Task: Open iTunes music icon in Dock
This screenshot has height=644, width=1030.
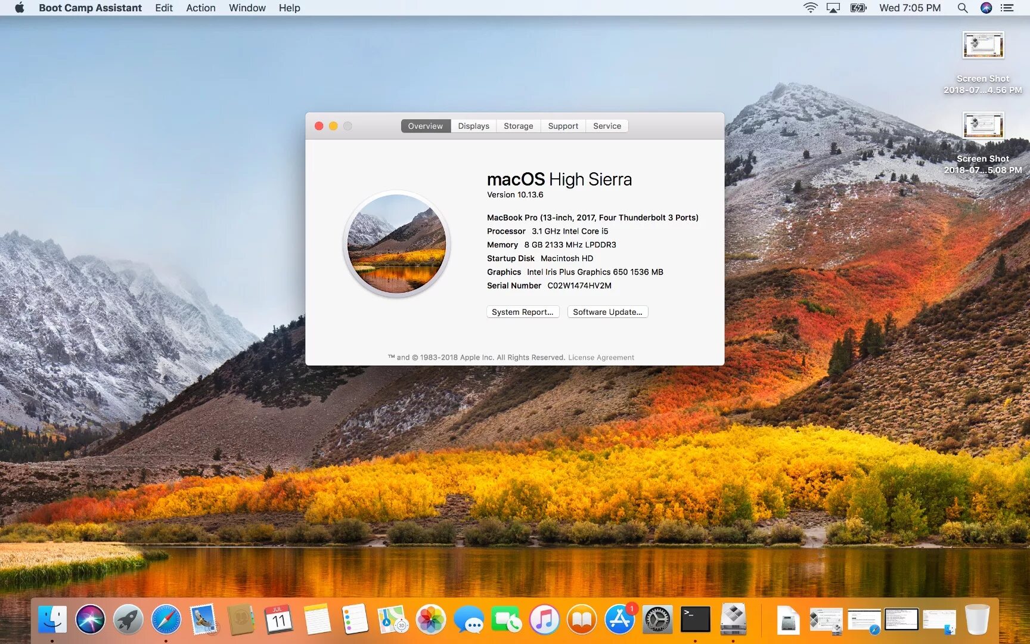Action: [544, 620]
